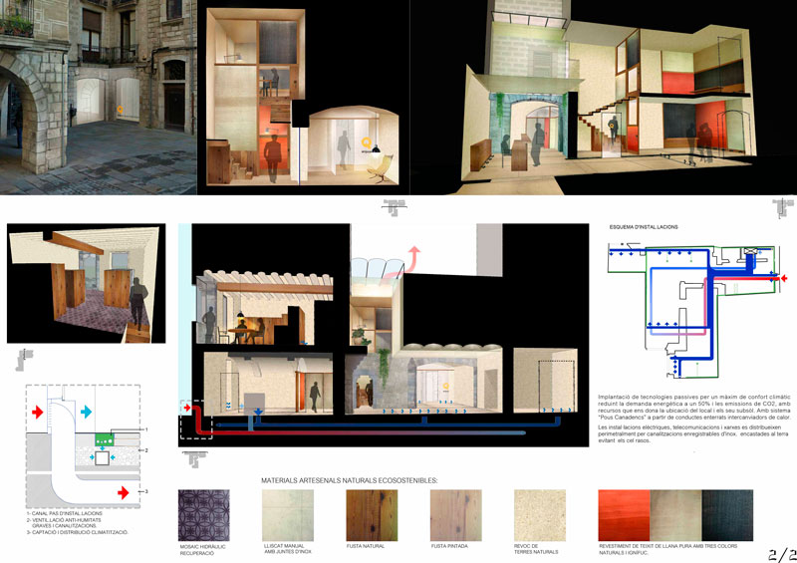
Task: Click legend line "1- CANAL PAS D'INSTAL·LACIONS"
Action: pos(64,513)
